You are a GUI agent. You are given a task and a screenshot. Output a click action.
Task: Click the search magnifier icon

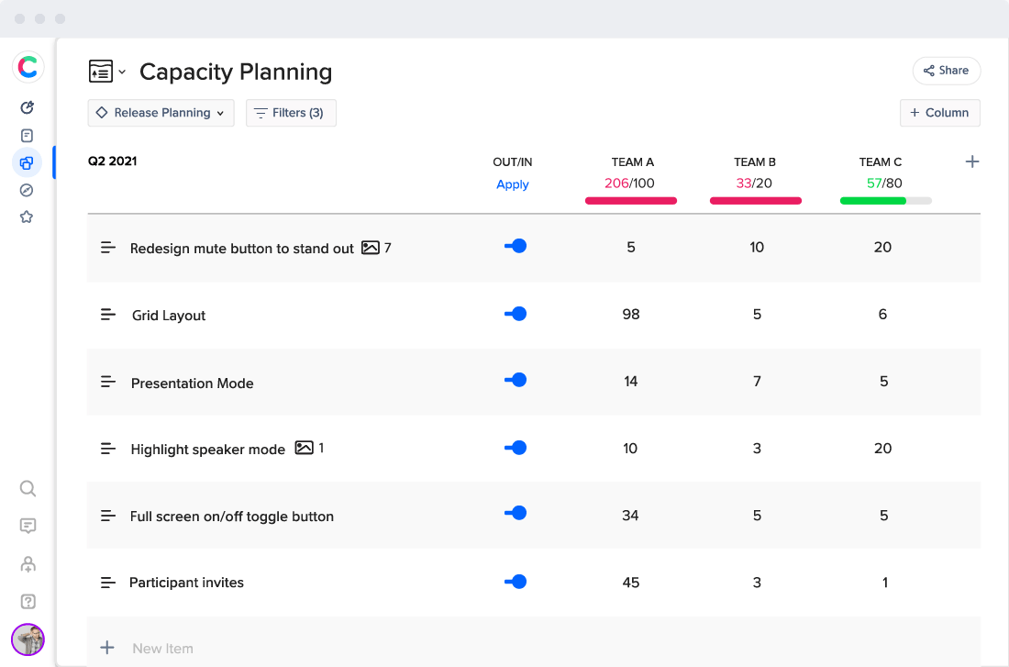pos(28,488)
